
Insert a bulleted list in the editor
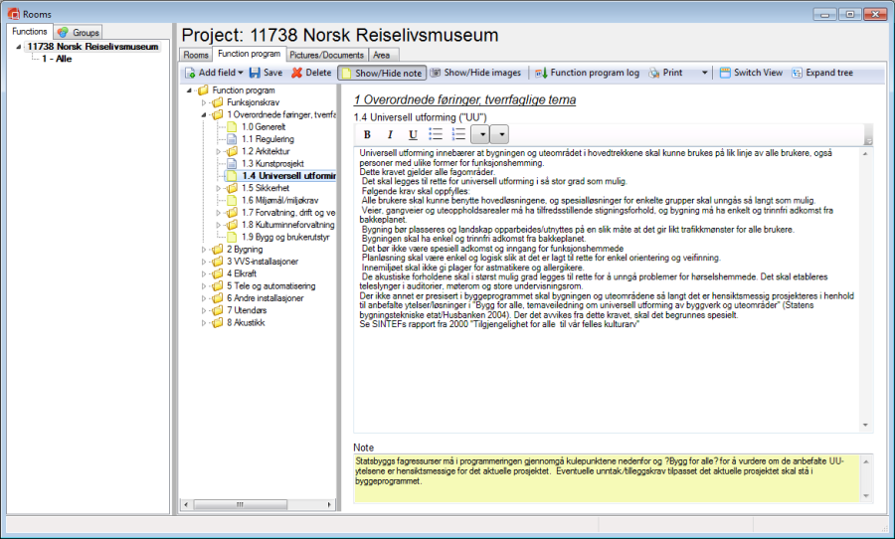(436, 134)
